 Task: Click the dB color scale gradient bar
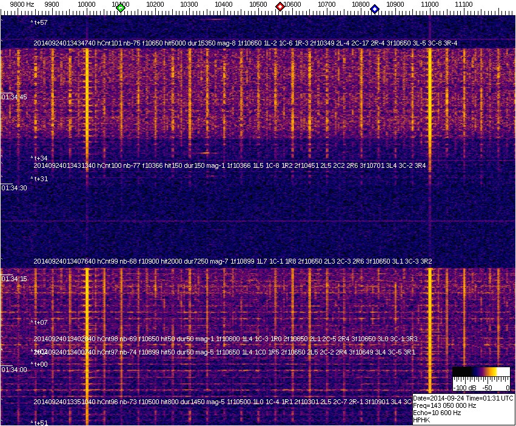click(480, 371)
